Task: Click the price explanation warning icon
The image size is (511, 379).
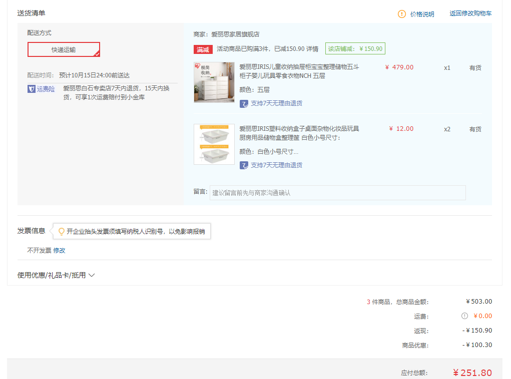Action: pyautogui.click(x=402, y=14)
